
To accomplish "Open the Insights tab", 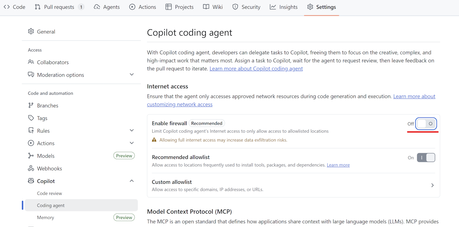I will (x=283, y=7).
